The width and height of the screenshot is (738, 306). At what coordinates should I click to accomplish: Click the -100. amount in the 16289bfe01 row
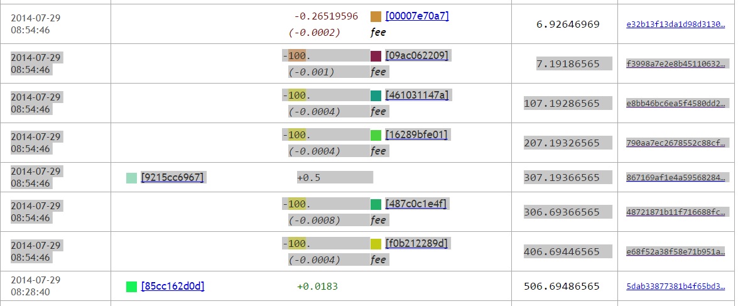296,135
